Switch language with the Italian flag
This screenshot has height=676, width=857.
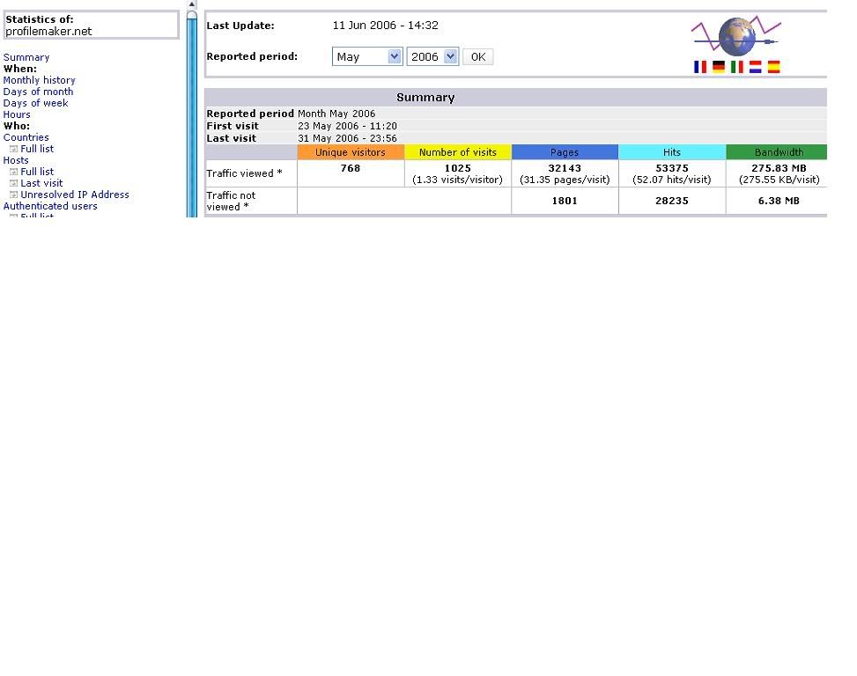coord(736,67)
